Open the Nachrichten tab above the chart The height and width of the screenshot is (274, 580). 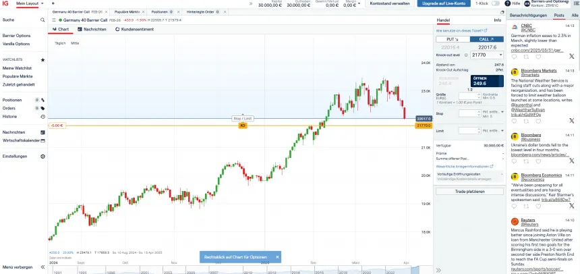pyautogui.click(x=92, y=30)
